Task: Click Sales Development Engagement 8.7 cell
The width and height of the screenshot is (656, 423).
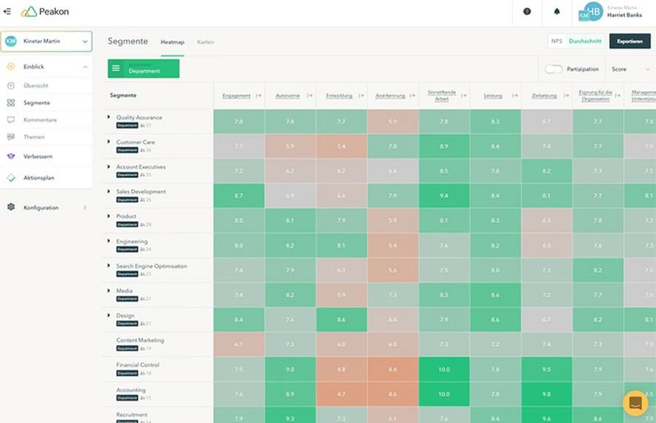Action: pos(239,195)
